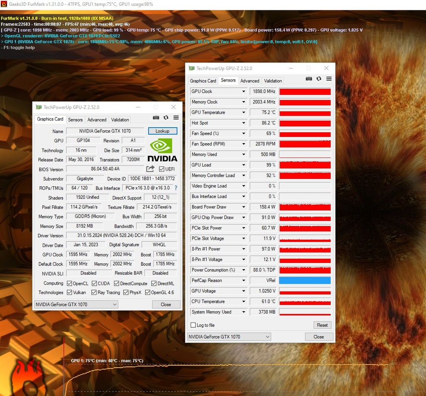Image resolution: width=426 pixels, height=396 pixels.
Task: Click GPU-Z icon in Graphics Card title bar
Action: 39,107
